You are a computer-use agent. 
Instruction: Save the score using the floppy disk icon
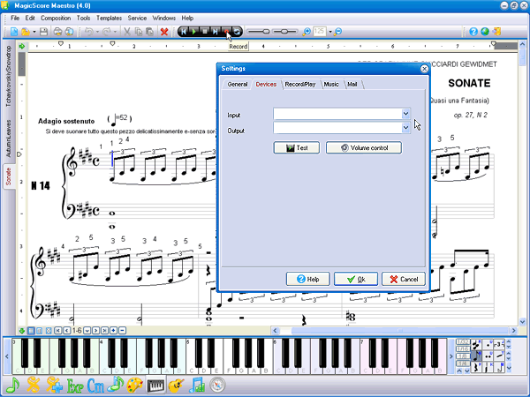[43, 32]
